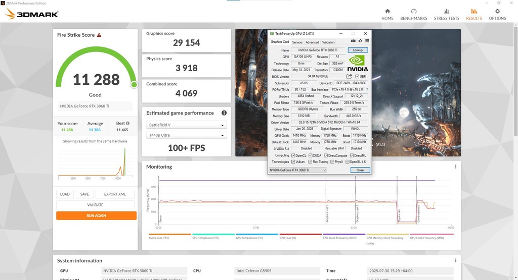Toggle the UEFI checkbox in GPU-Z

[x=357, y=76]
